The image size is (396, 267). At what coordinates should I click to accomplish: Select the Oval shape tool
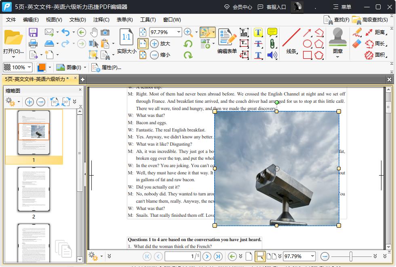click(308, 44)
